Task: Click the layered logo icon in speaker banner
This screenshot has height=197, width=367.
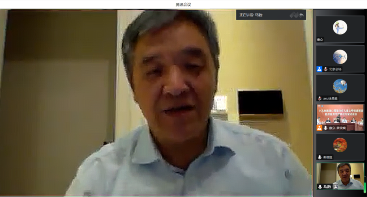Action: point(293,15)
